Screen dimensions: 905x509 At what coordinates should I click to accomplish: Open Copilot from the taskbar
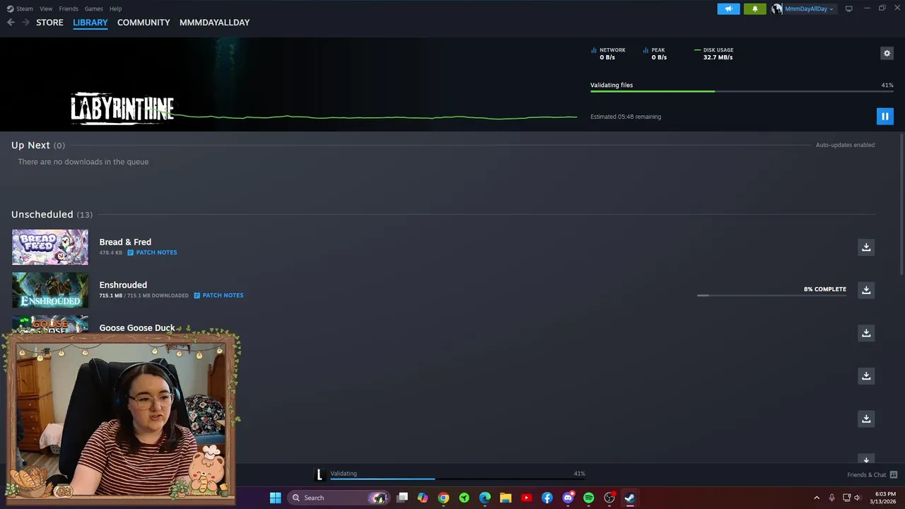point(423,498)
